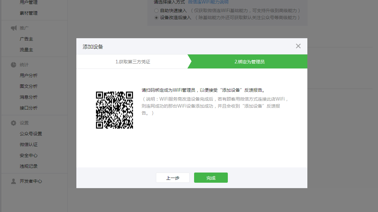Open 违规记录 in settings

[28, 166]
